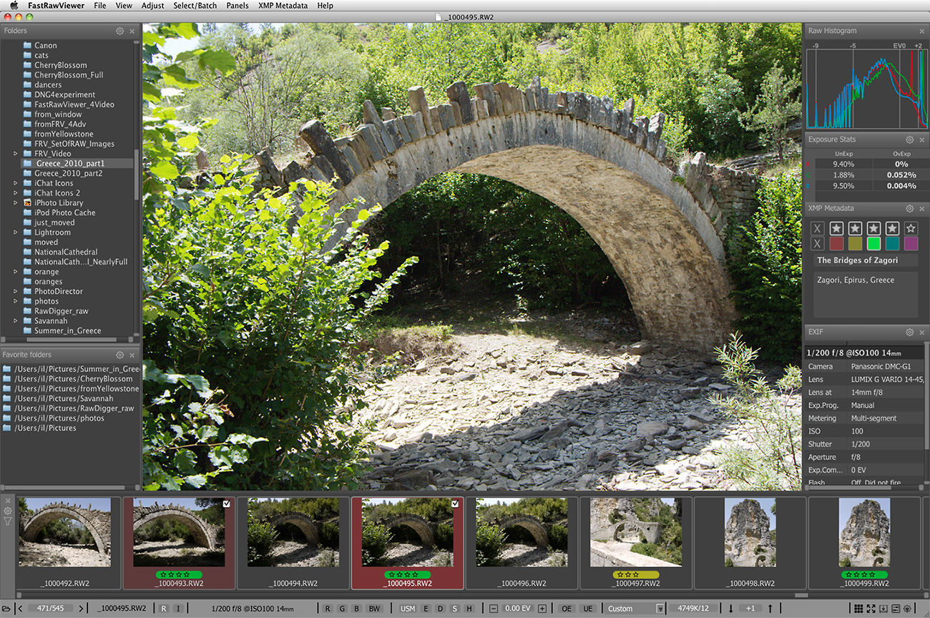Open the Custom white balance dropdown
930x618 pixels.
tap(635, 609)
